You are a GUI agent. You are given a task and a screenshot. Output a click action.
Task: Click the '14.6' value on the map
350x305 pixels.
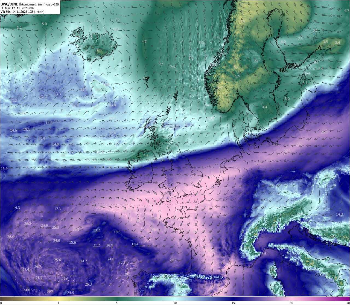pyautogui.click(x=14, y=130)
